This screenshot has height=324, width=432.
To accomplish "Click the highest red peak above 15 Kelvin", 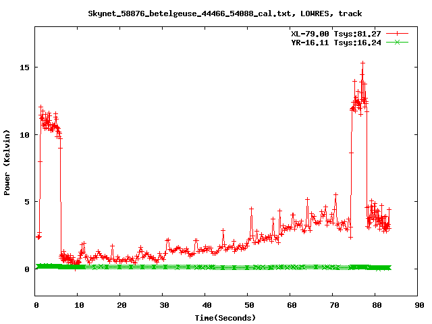I will [x=363, y=63].
